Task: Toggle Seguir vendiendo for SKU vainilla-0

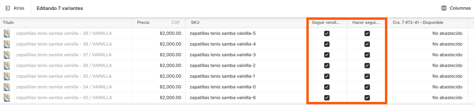Action: point(327,87)
